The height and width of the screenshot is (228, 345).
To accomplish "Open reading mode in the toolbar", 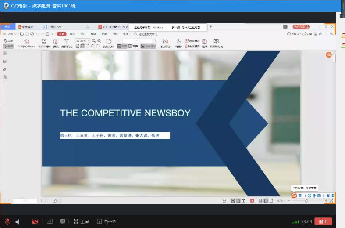I will pos(67,41).
